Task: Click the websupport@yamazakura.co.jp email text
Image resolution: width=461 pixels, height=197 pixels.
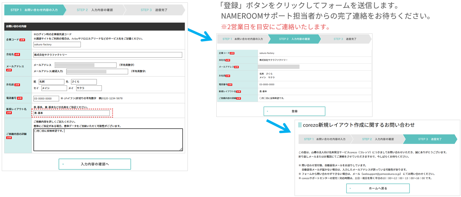Action: [x=381, y=174]
